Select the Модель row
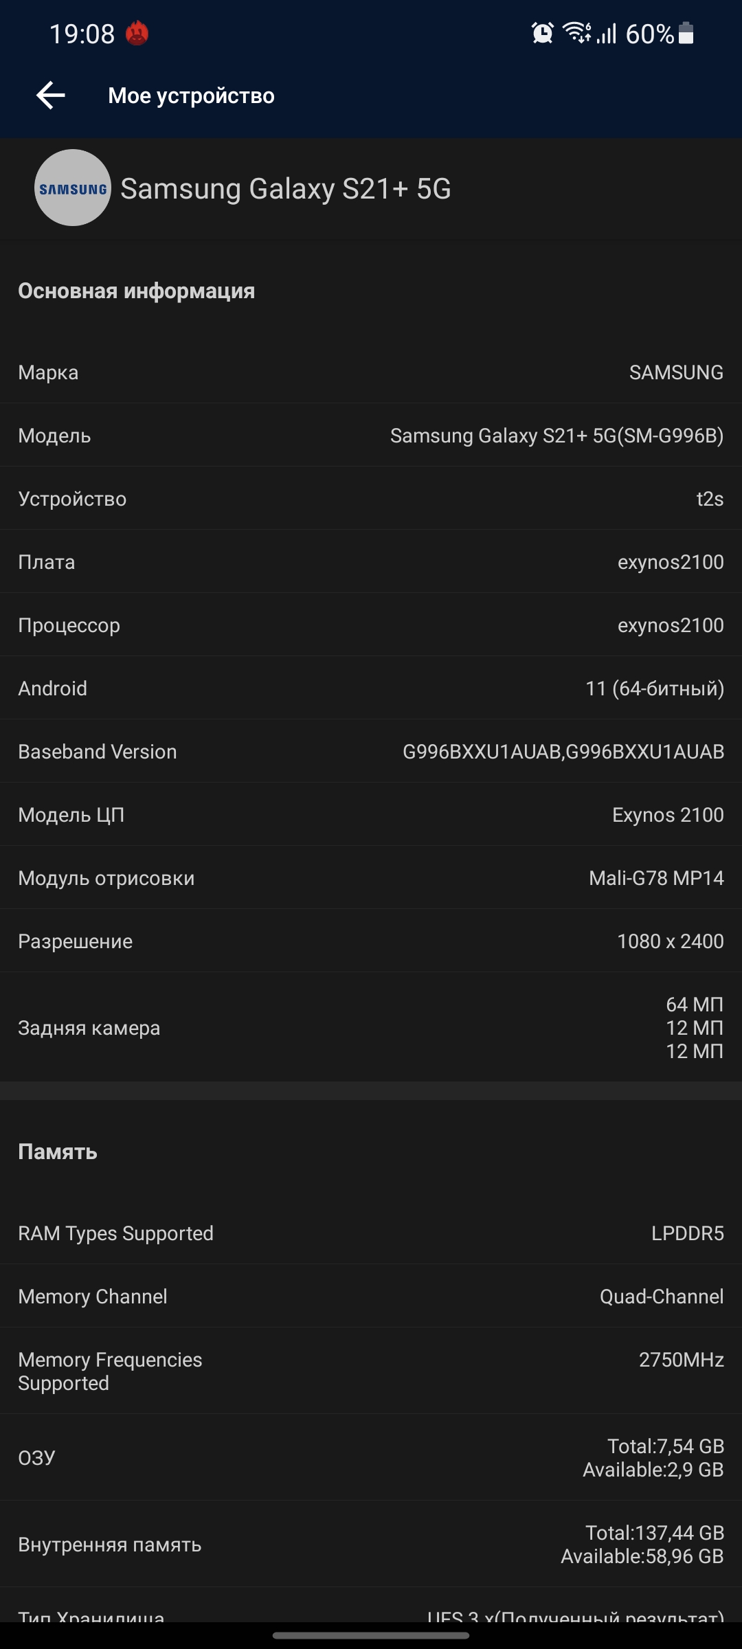Viewport: 742px width, 1649px height. pyautogui.click(x=371, y=436)
